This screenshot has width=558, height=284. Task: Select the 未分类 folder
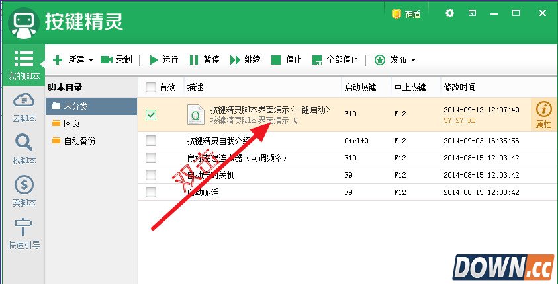(x=91, y=106)
